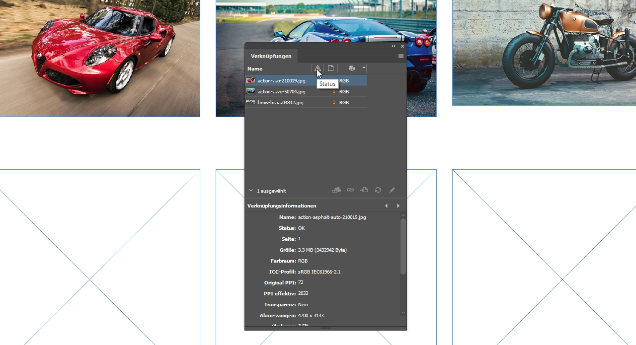Viewport: 636px width, 345px height.
Task: Select the Verknüpfungen tab
Action: click(x=271, y=56)
